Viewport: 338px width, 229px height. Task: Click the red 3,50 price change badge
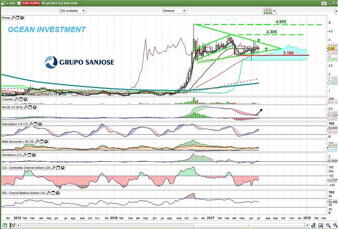coord(31,3)
